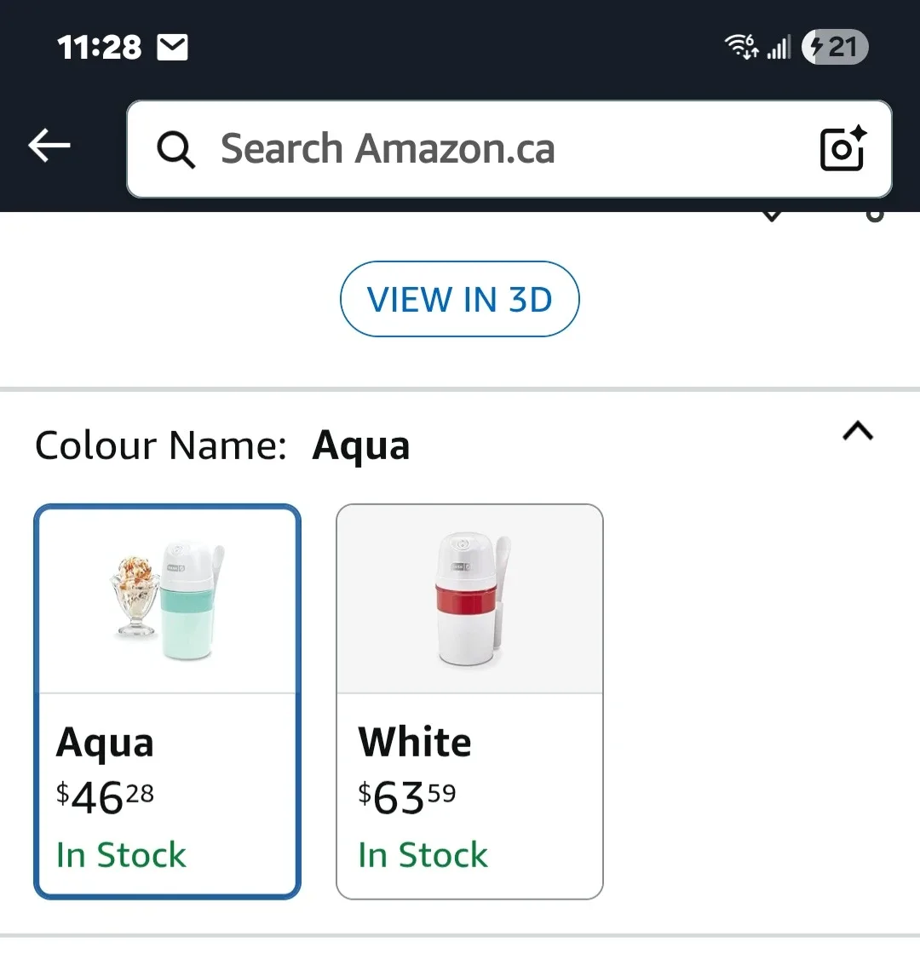920x954 pixels.
Task: Collapse the Colour Name section chevron
Action: click(x=858, y=432)
